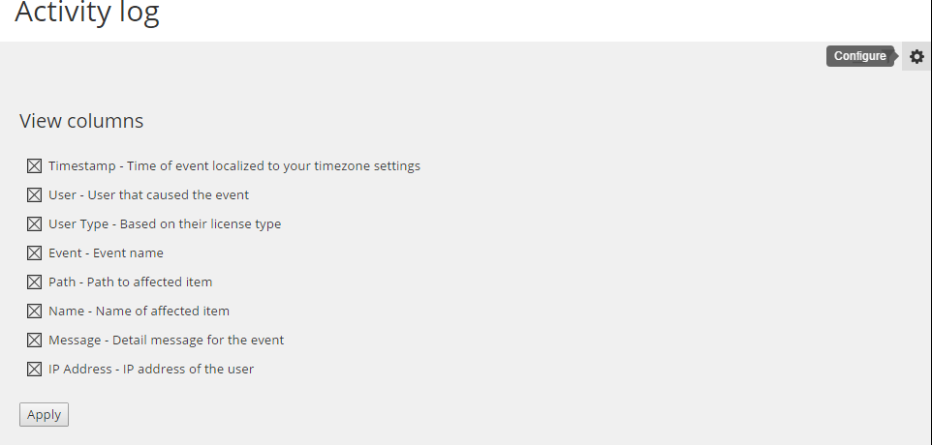This screenshot has height=445, width=932.
Task: Click the Apply button
Action: pos(44,415)
